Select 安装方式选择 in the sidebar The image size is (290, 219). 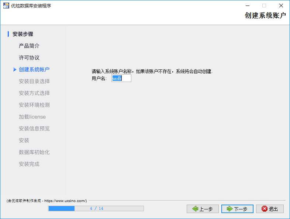click(x=34, y=93)
